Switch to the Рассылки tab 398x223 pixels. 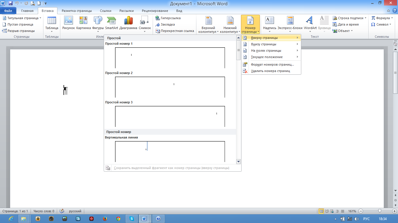pyautogui.click(x=126, y=11)
